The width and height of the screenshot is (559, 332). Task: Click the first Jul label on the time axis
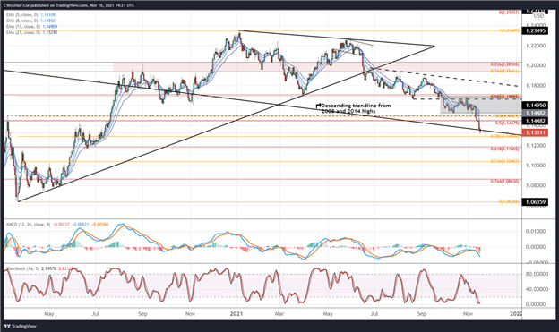point(95,314)
